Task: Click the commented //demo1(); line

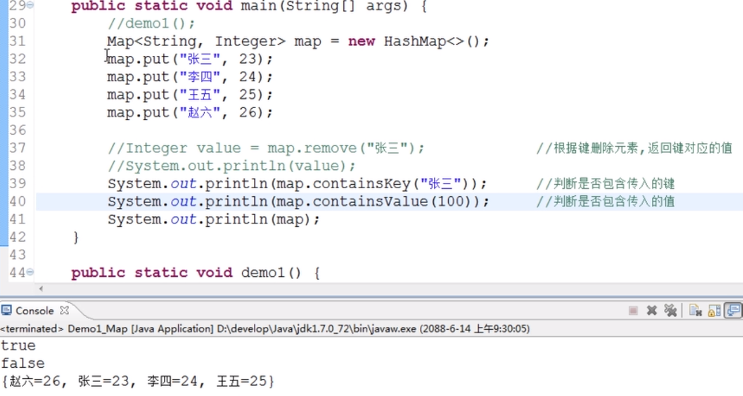Action: (151, 23)
